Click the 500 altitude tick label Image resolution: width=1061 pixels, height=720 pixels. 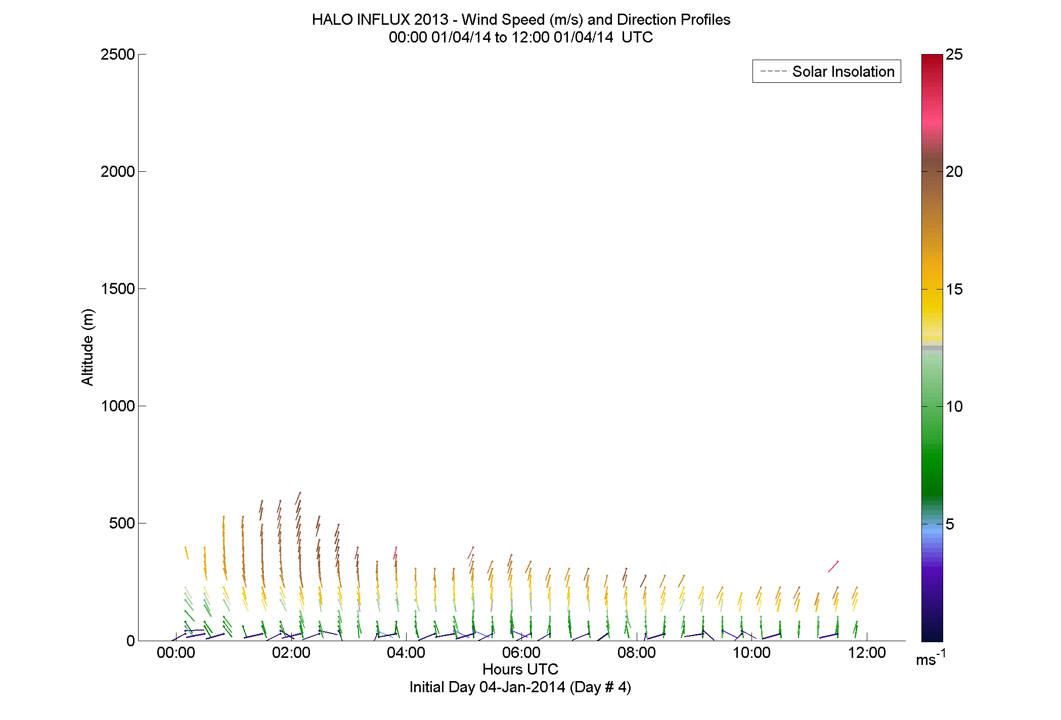coord(122,523)
